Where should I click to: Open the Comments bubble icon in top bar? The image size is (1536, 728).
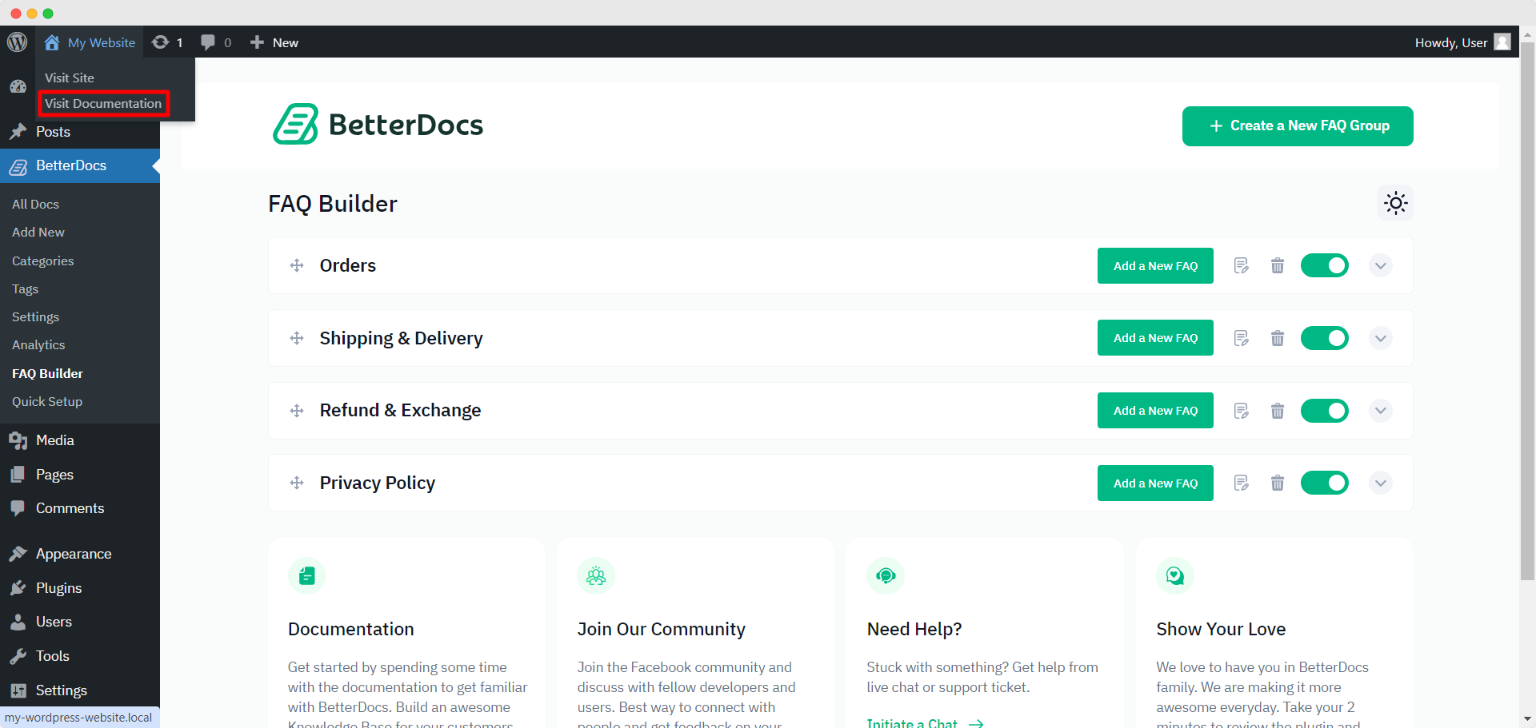click(208, 42)
